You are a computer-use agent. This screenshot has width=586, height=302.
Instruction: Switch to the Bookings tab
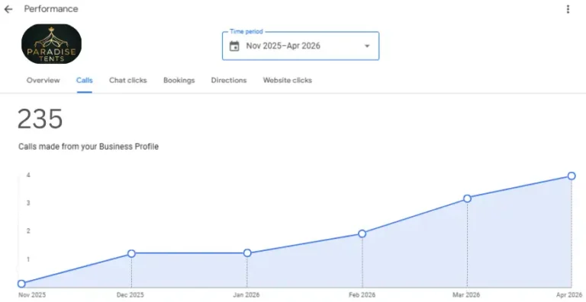click(x=179, y=81)
